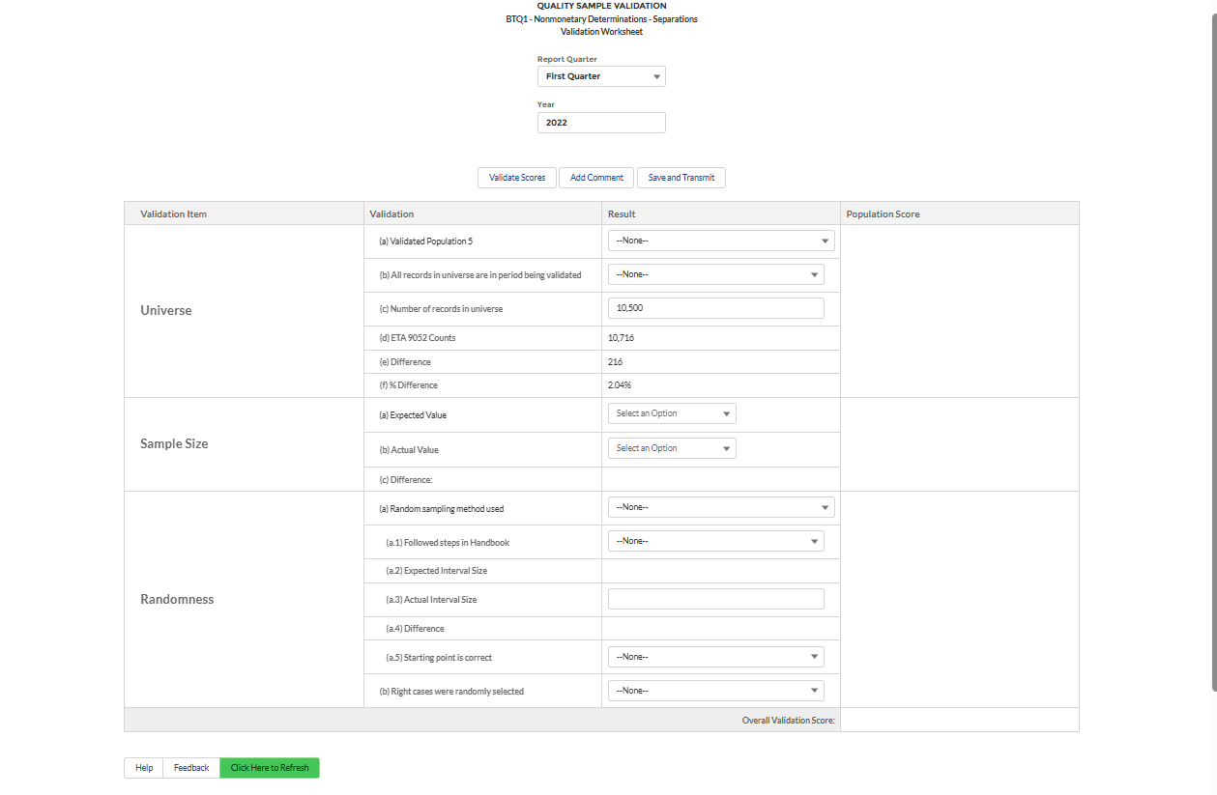Expand Right cases were randomly selected dropdown

click(x=715, y=691)
